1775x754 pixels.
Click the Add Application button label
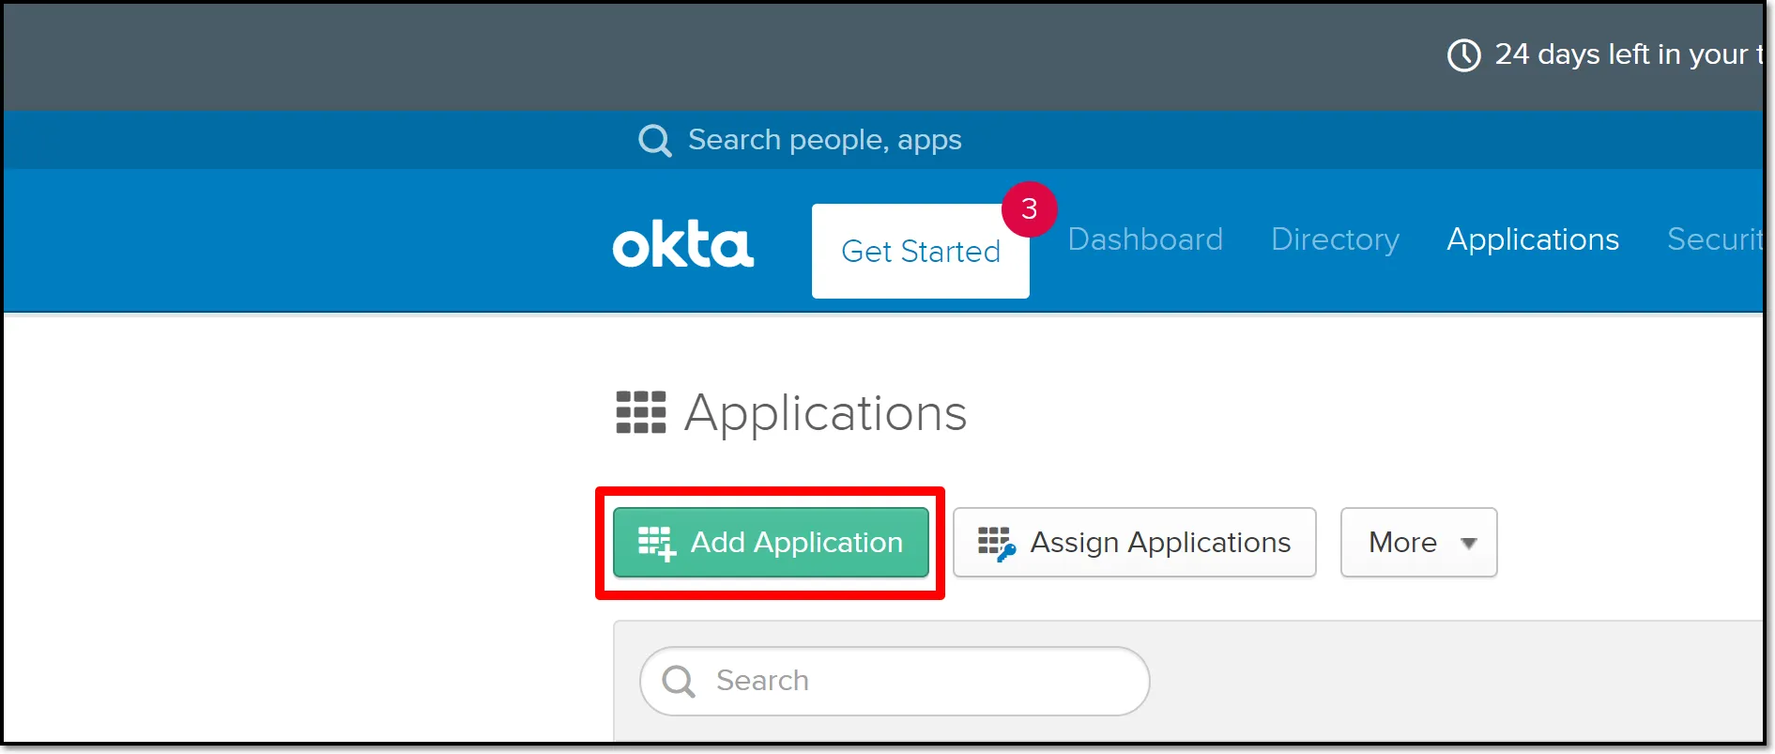pyautogui.click(x=796, y=542)
